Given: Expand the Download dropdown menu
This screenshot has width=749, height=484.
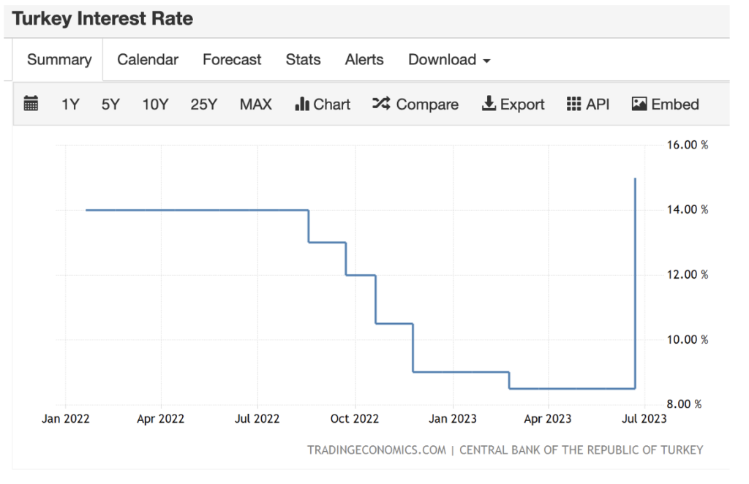Looking at the screenshot, I should pyautogui.click(x=449, y=60).
